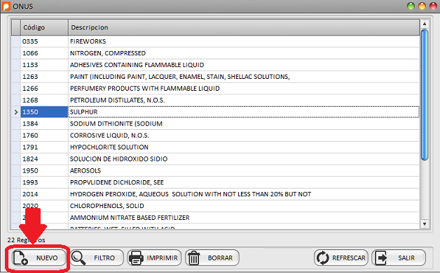
Task: Click the REFRESCAR refresh button
Action: click(x=341, y=258)
